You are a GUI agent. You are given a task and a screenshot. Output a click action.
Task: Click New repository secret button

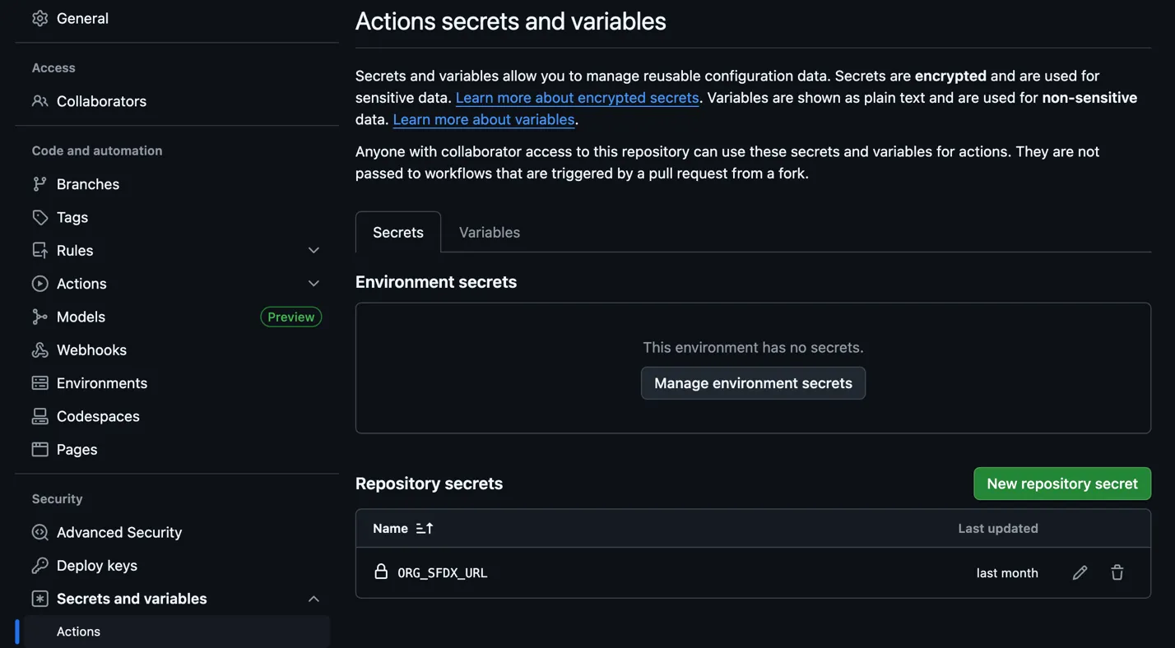(x=1061, y=484)
